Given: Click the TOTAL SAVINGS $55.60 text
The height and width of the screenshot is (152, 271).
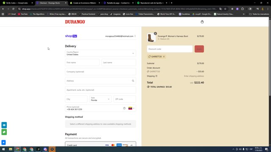Looking at the screenshot, I should tap(161, 87).
